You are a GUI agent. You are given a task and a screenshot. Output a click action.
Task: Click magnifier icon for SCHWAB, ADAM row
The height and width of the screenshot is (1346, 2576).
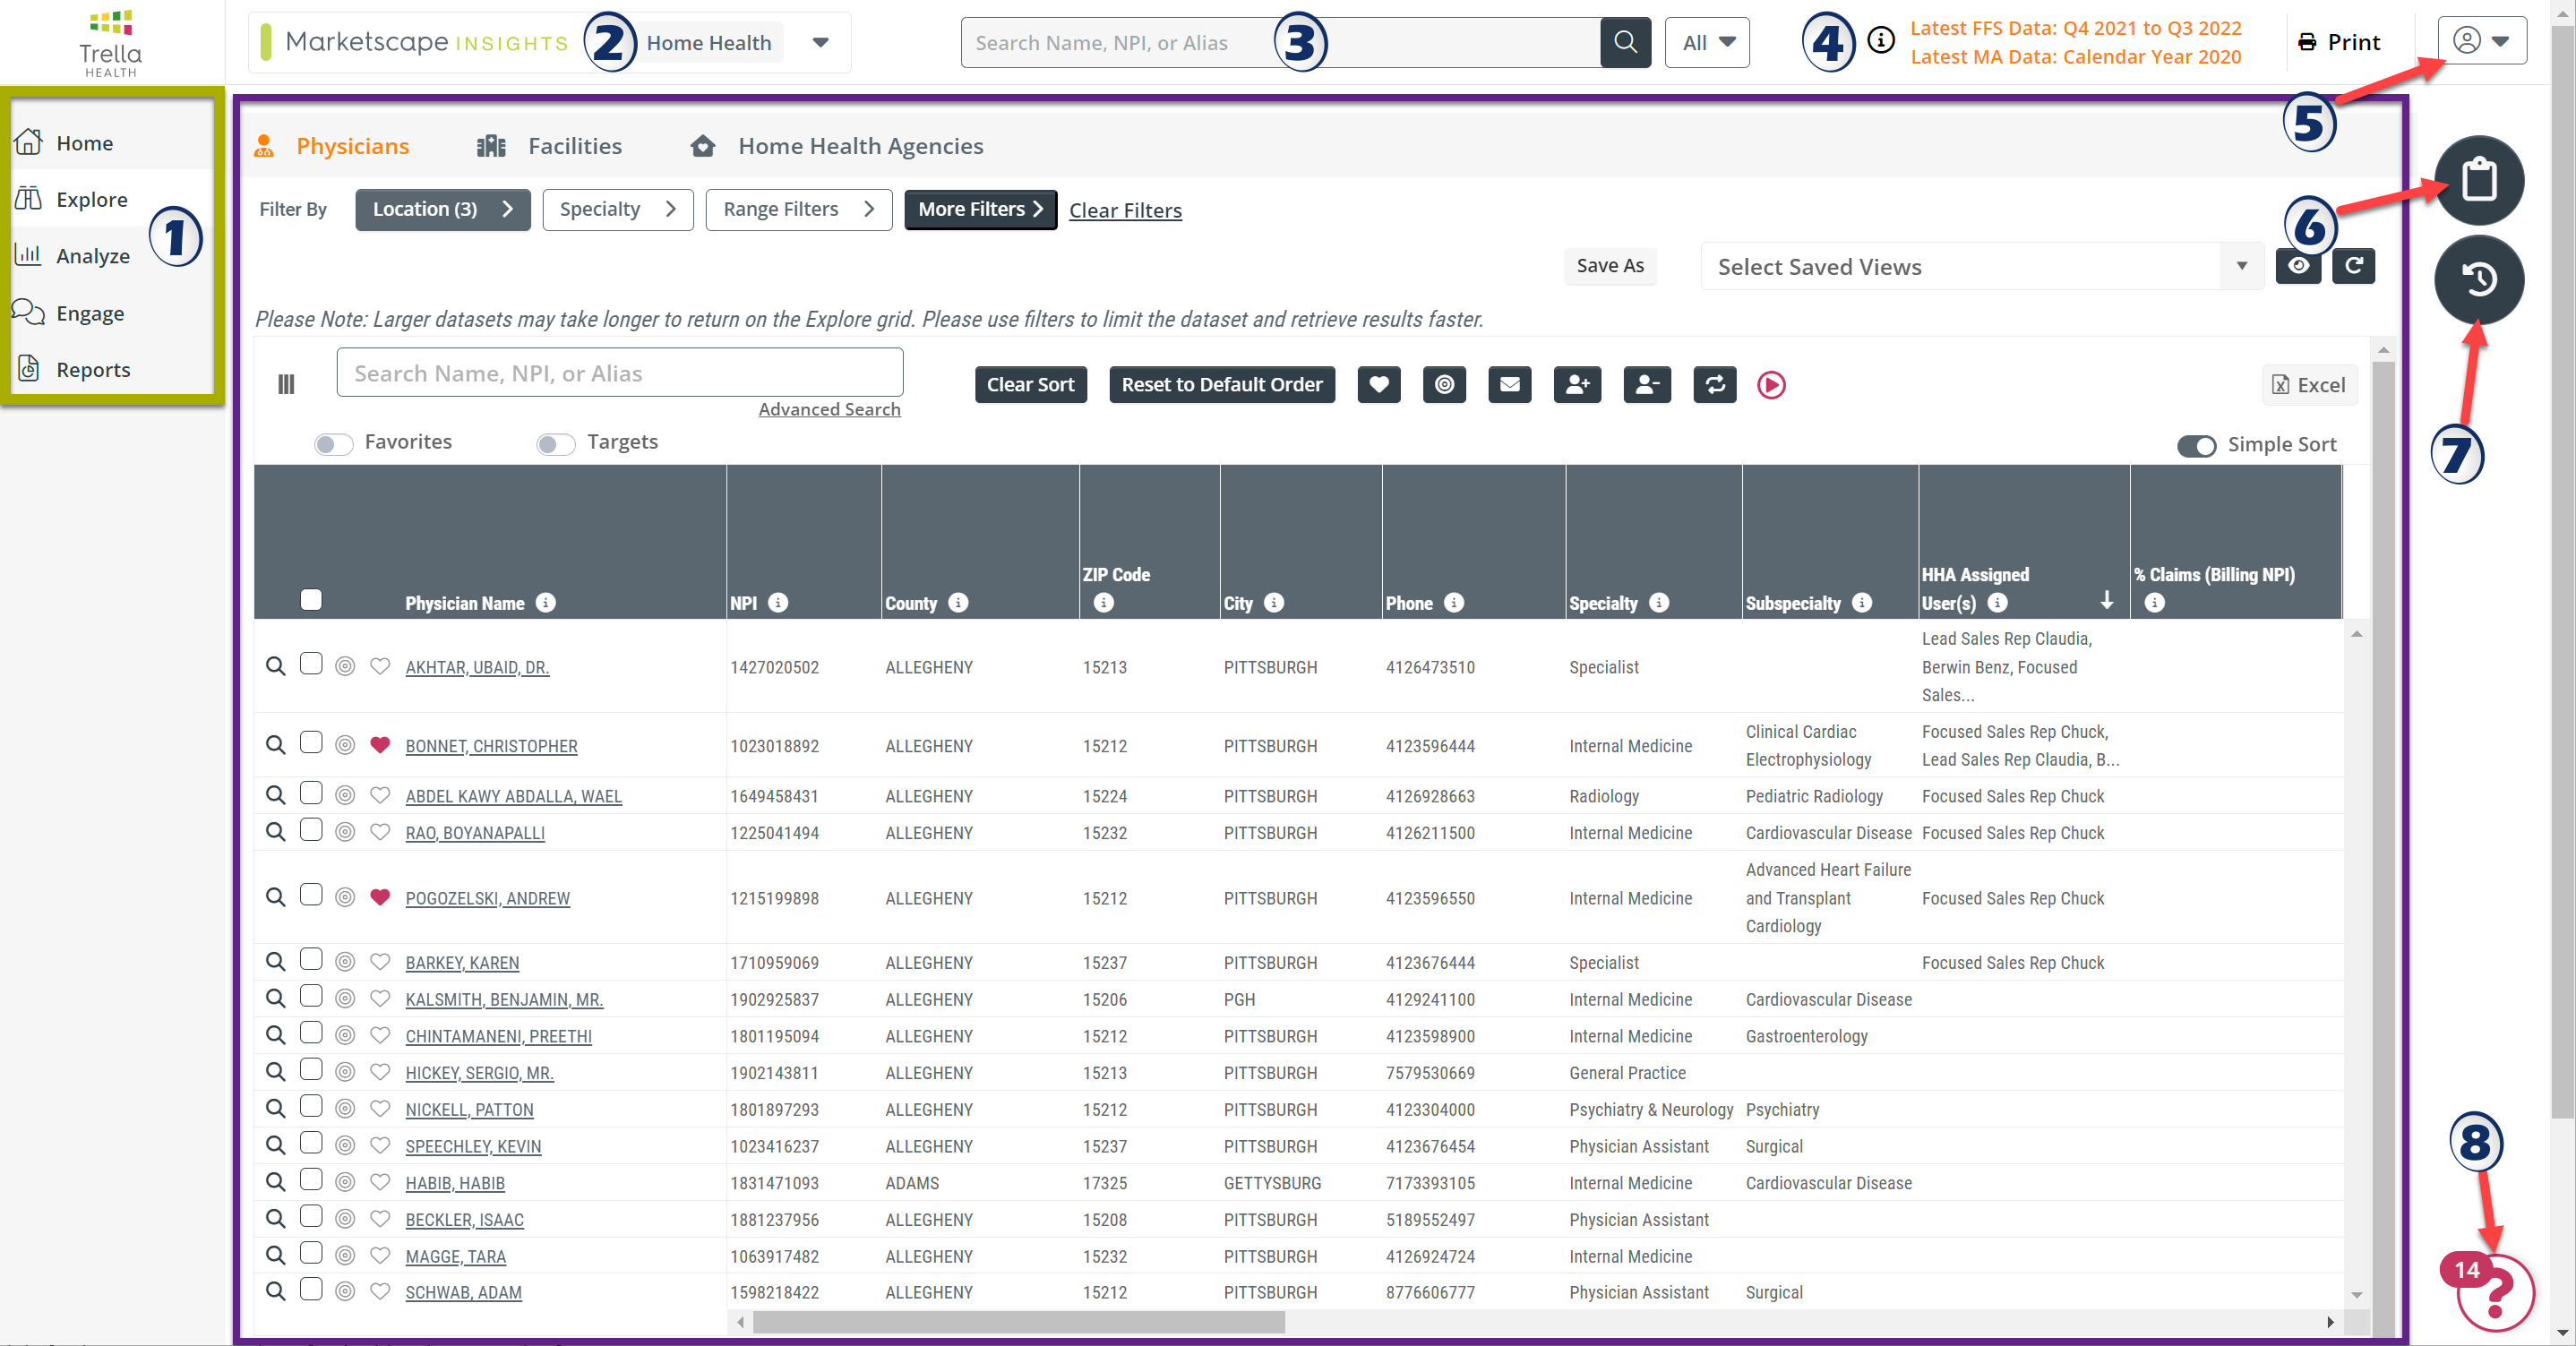point(275,1291)
